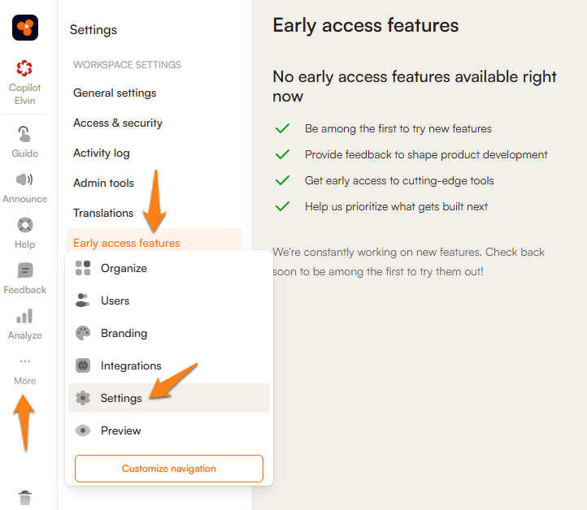
Task: Click the orange app logo icon
Action: pos(25,28)
